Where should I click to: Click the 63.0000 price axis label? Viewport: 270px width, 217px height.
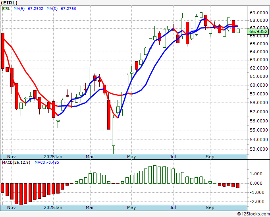click(x=258, y=60)
